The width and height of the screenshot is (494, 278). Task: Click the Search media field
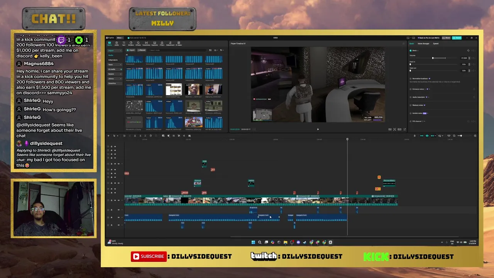pyautogui.click(x=177, y=50)
